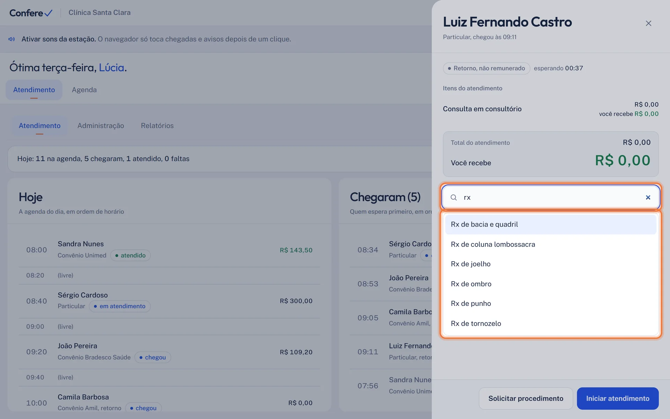Clear the rx search text
The height and width of the screenshot is (419, 670).
pos(648,197)
